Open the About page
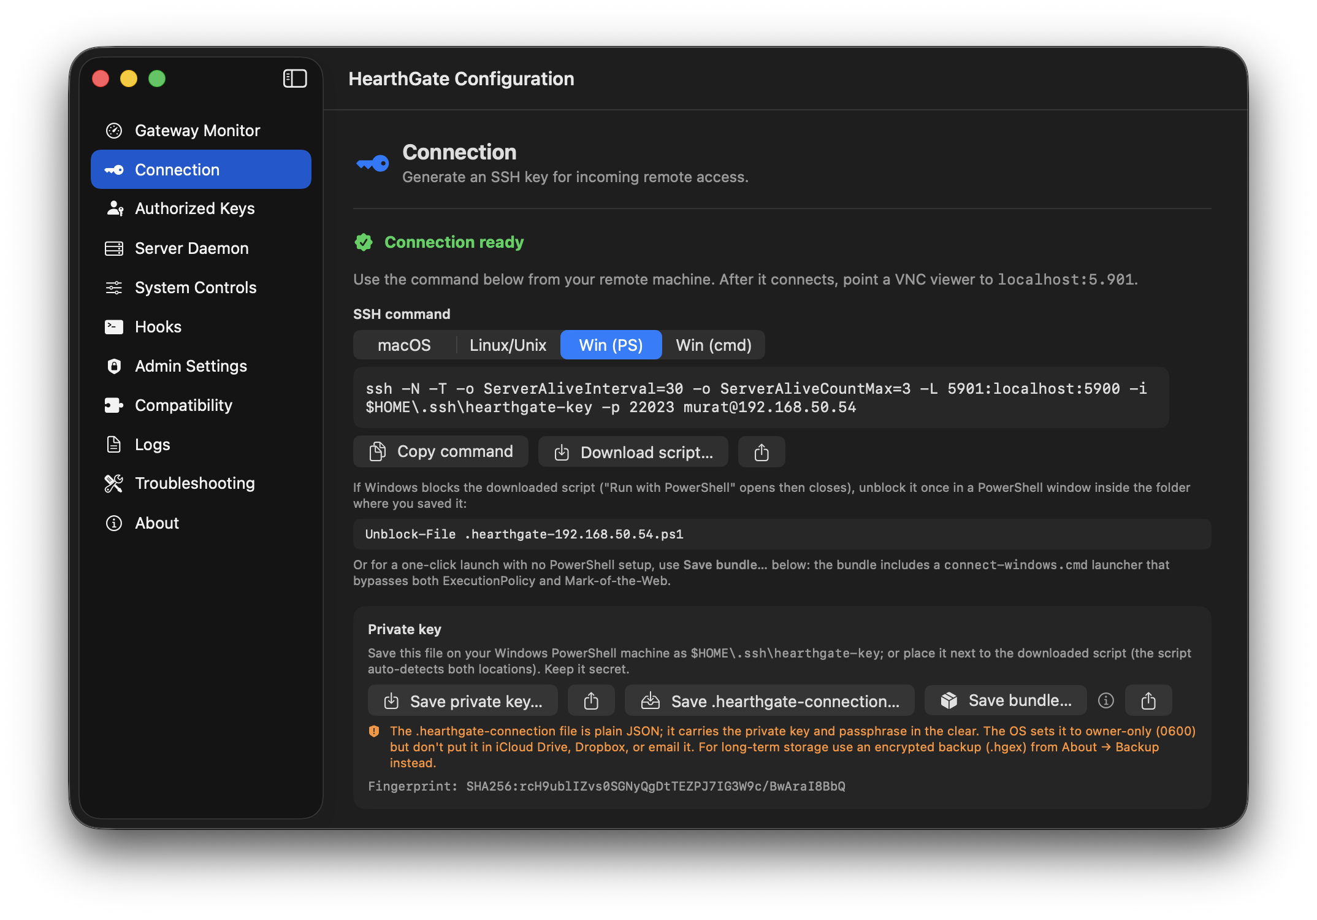Screen dimensions: 1317x920 click(x=200, y=523)
